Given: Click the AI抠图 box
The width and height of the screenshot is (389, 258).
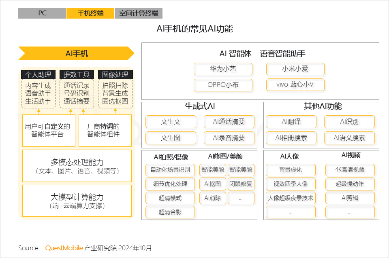Looking at the screenshot, I should [x=213, y=184].
